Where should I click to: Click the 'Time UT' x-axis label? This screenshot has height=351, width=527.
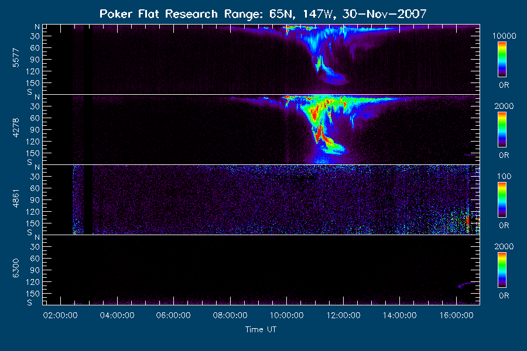pos(261,329)
